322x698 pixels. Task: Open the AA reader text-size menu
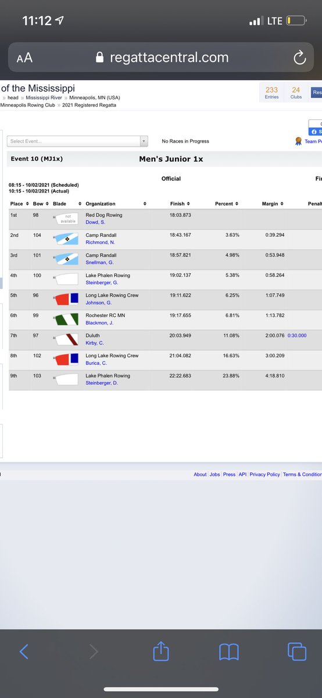pos(24,58)
